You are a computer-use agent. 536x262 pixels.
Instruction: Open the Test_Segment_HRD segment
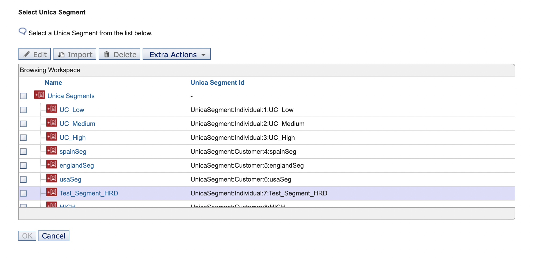click(x=89, y=193)
